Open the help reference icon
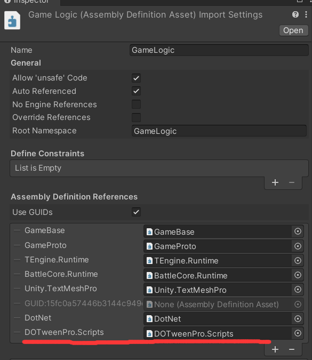The height and width of the screenshot is (360, 312). tap(295, 15)
